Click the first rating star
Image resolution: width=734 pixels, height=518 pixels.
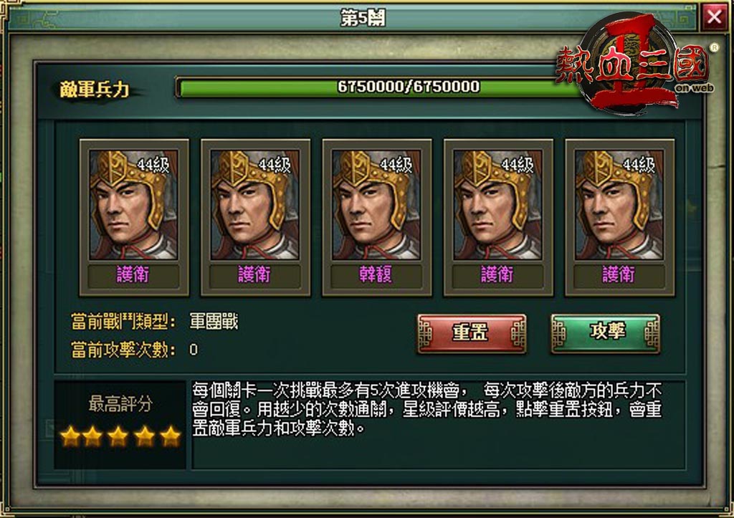point(71,436)
